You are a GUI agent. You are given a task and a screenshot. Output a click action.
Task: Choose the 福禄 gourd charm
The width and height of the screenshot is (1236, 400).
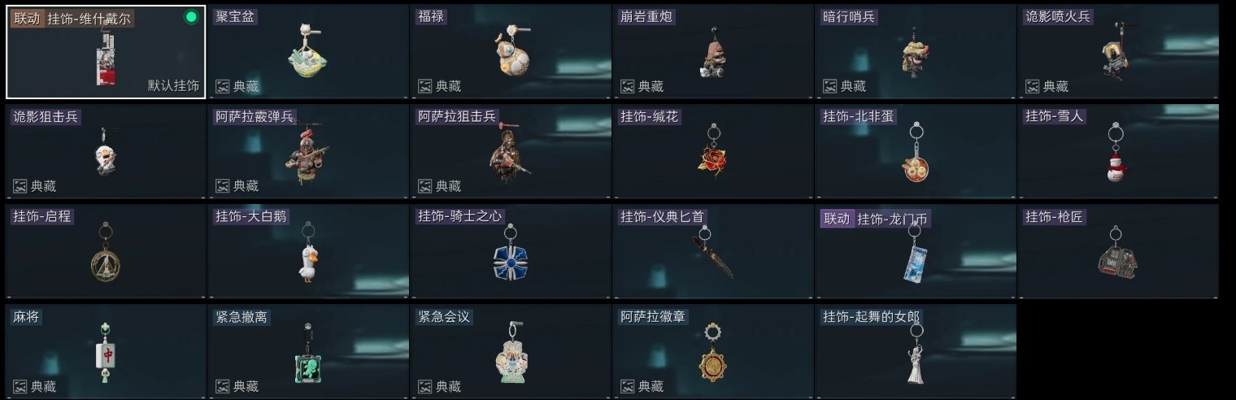(510, 51)
